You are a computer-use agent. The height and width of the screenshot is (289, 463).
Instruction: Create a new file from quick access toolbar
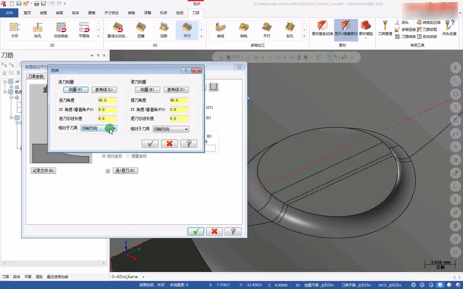pyautogui.click(x=12, y=4)
